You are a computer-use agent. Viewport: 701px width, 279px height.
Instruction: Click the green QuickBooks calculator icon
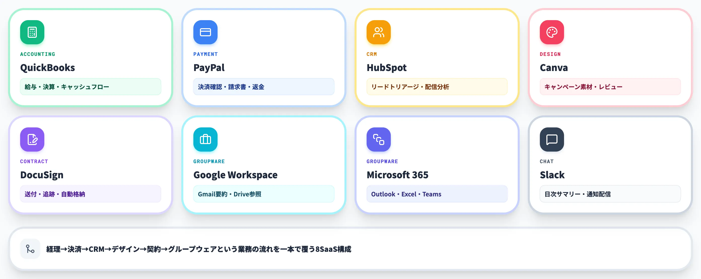[32, 32]
